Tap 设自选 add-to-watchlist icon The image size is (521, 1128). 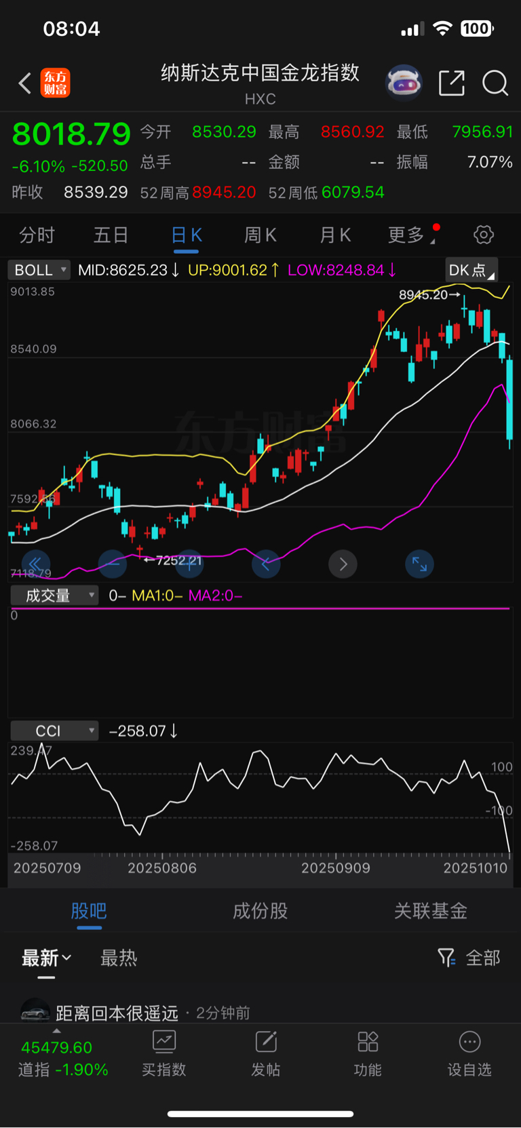pos(469,1042)
